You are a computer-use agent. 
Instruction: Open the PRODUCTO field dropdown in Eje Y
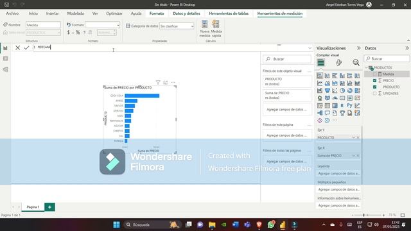click(354, 137)
